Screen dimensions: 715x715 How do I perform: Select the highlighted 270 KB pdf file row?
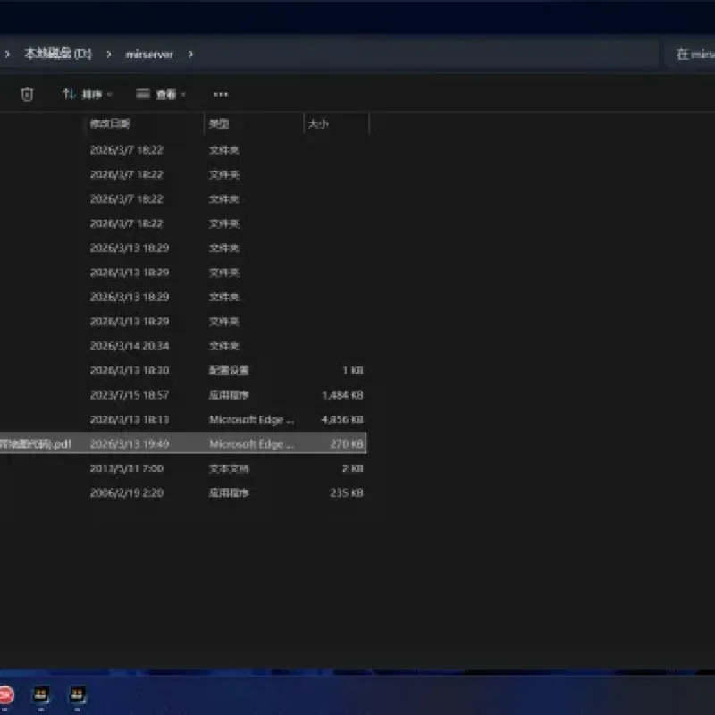point(183,443)
